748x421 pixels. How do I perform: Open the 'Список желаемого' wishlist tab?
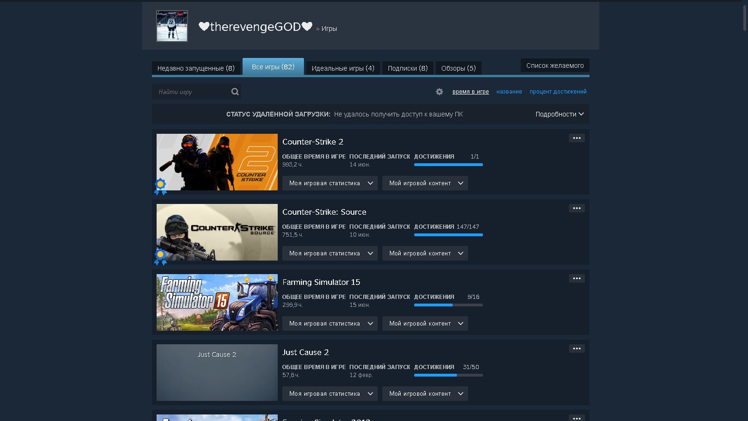[x=555, y=65]
